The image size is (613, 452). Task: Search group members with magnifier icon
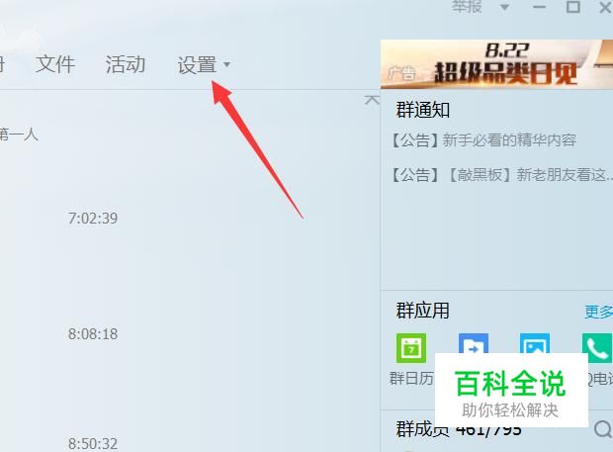click(x=603, y=429)
